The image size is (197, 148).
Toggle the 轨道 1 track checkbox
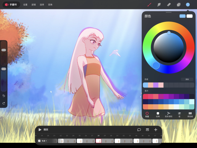(39, 141)
